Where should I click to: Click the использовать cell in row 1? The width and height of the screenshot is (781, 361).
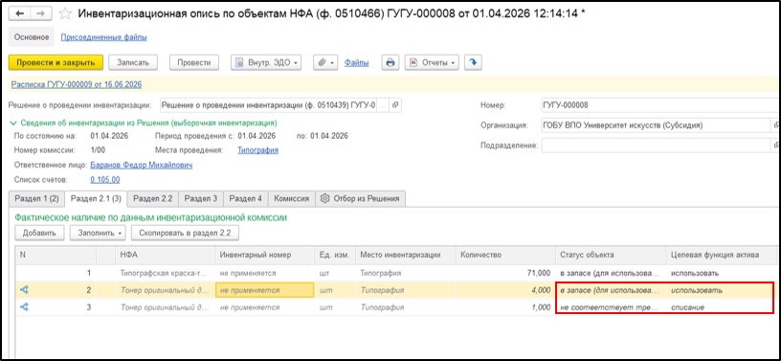pos(722,273)
